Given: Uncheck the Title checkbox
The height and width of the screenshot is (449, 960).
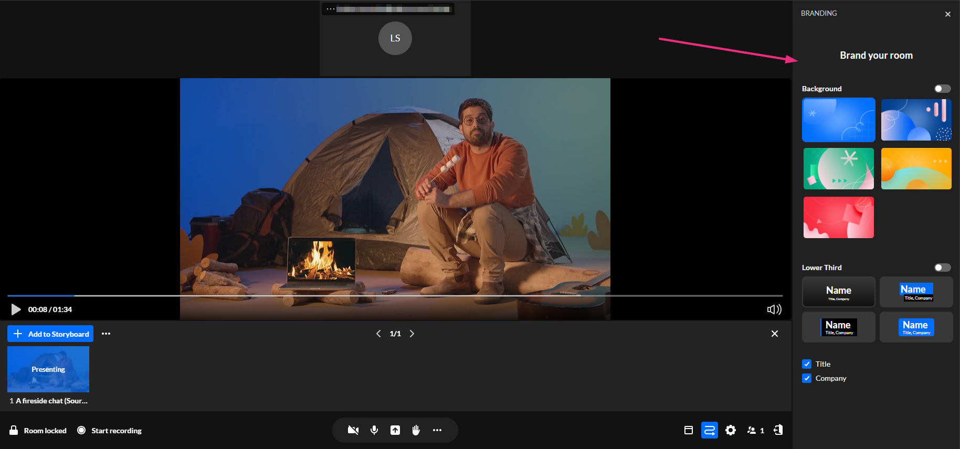Looking at the screenshot, I should click(x=807, y=364).
